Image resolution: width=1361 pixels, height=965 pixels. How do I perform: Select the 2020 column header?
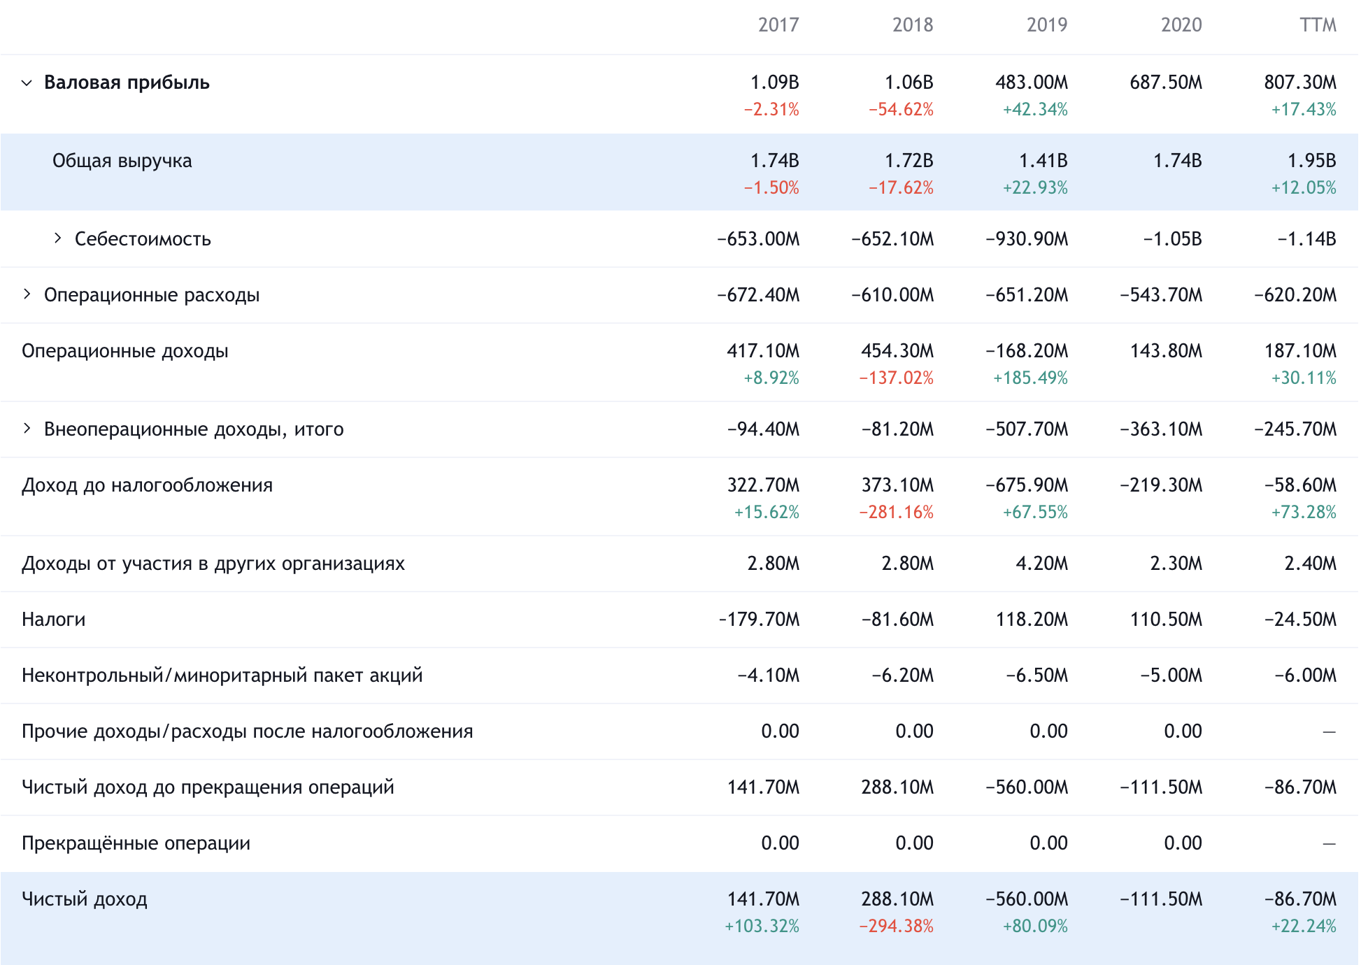(1181, 25)
